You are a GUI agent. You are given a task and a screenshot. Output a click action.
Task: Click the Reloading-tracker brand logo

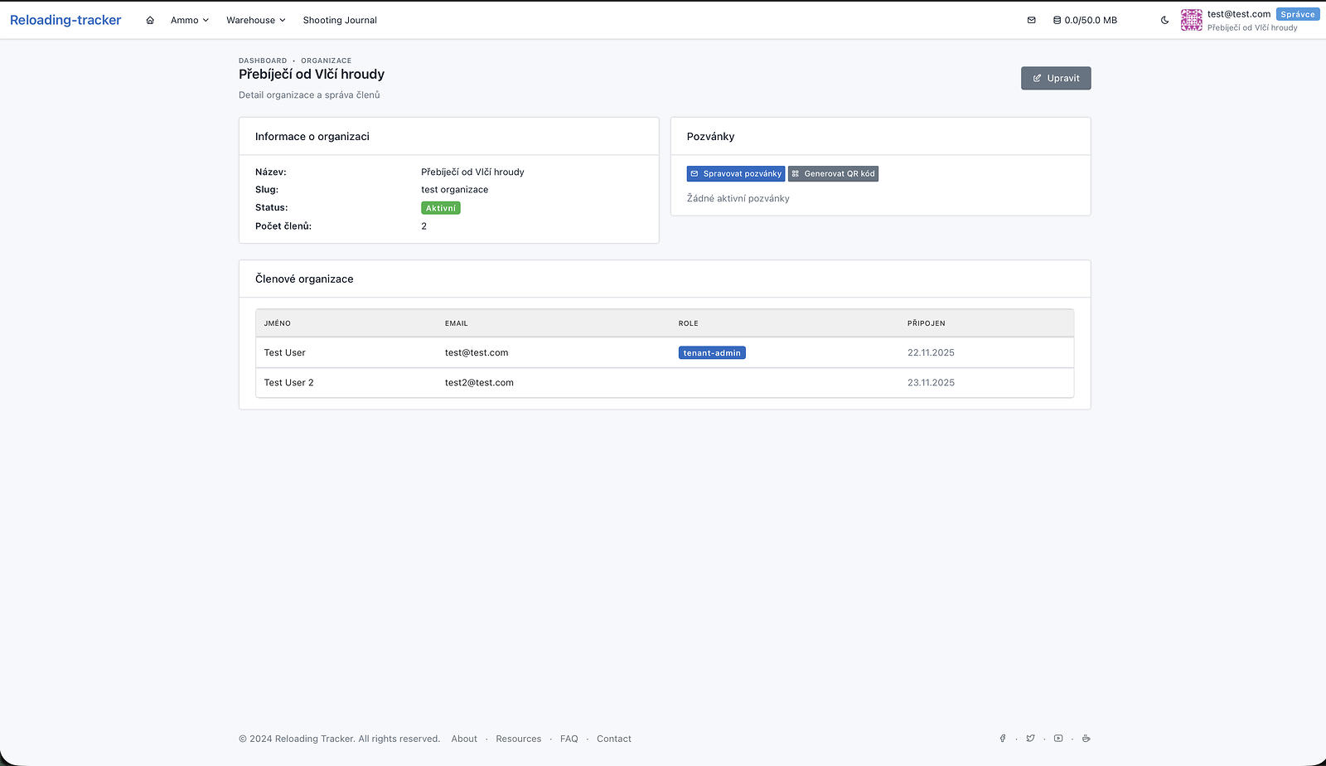click(x=65, y=20)
